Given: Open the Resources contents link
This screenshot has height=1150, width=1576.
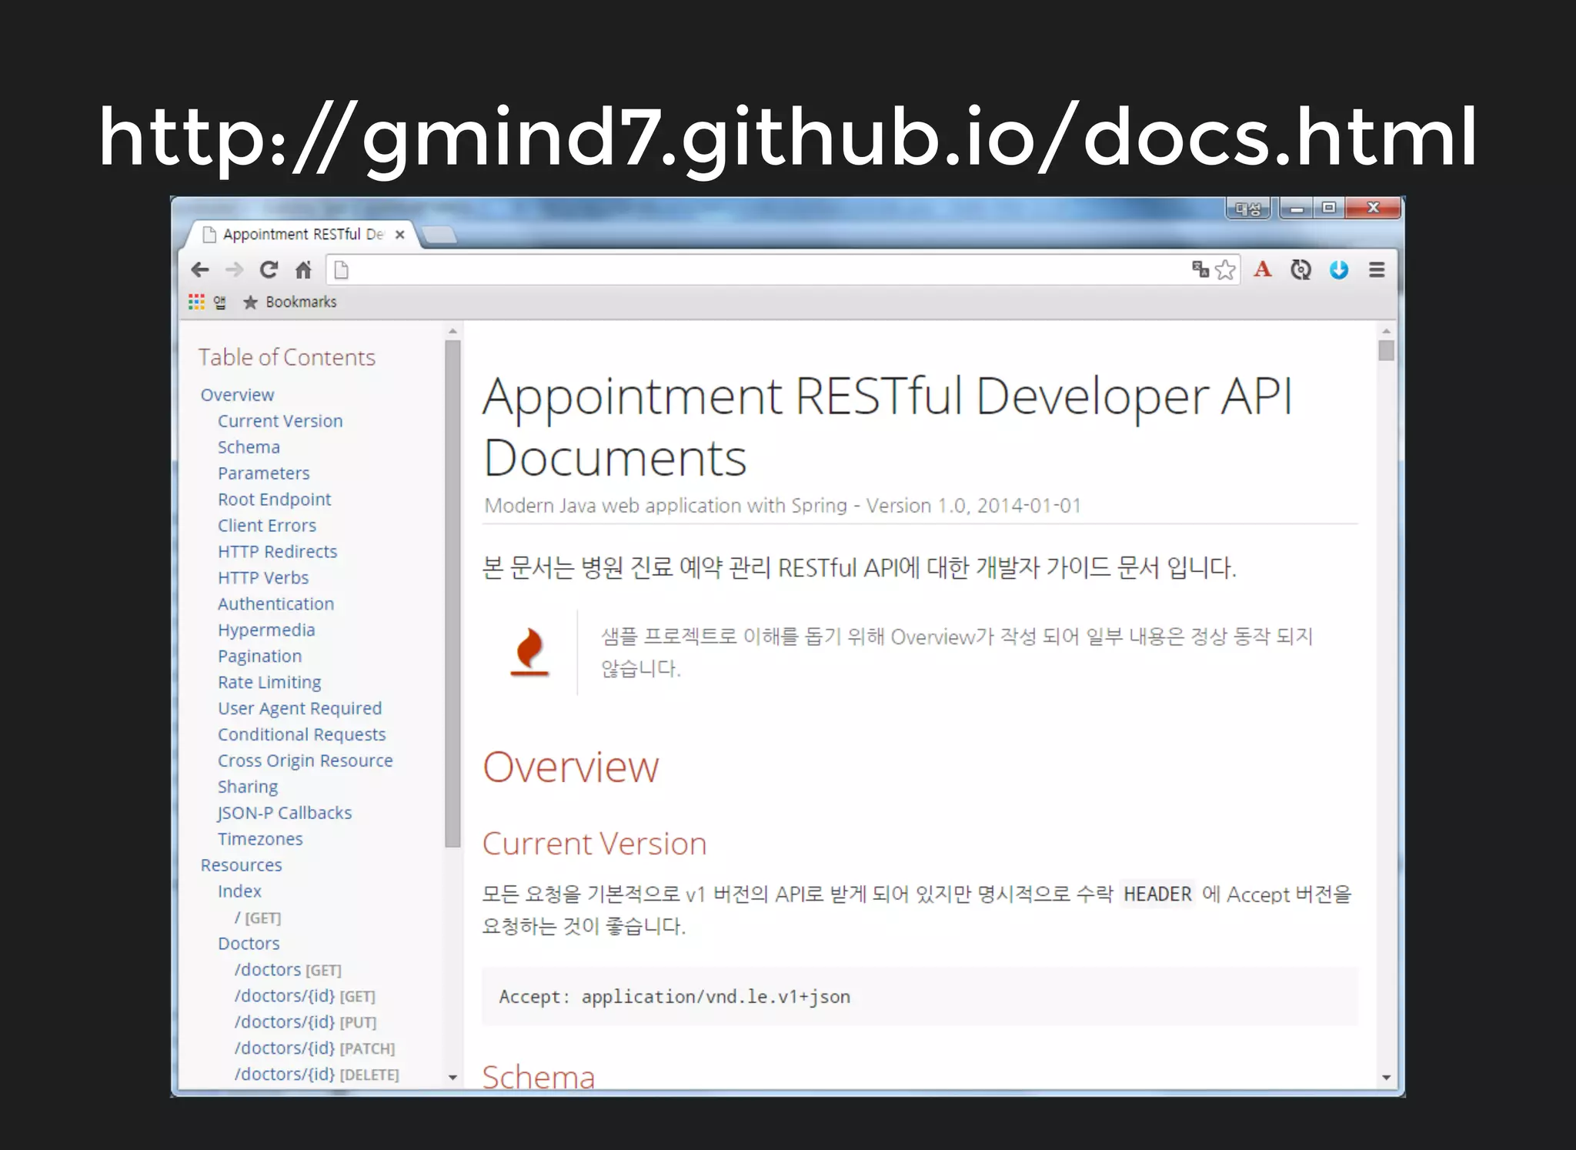Looking at the screenshot, I should (242, 865).
